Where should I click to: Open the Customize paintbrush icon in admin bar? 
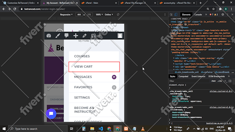coord(58,36)
